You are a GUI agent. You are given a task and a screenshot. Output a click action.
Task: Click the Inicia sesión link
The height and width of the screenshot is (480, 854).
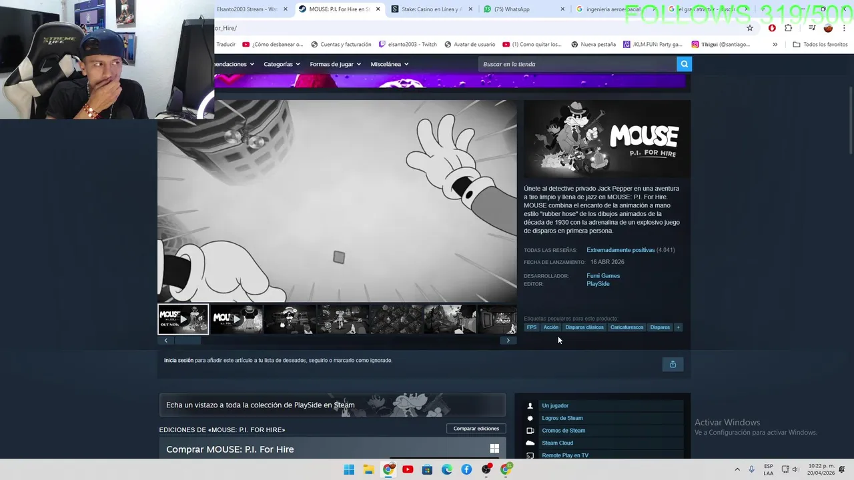[179, 361]
